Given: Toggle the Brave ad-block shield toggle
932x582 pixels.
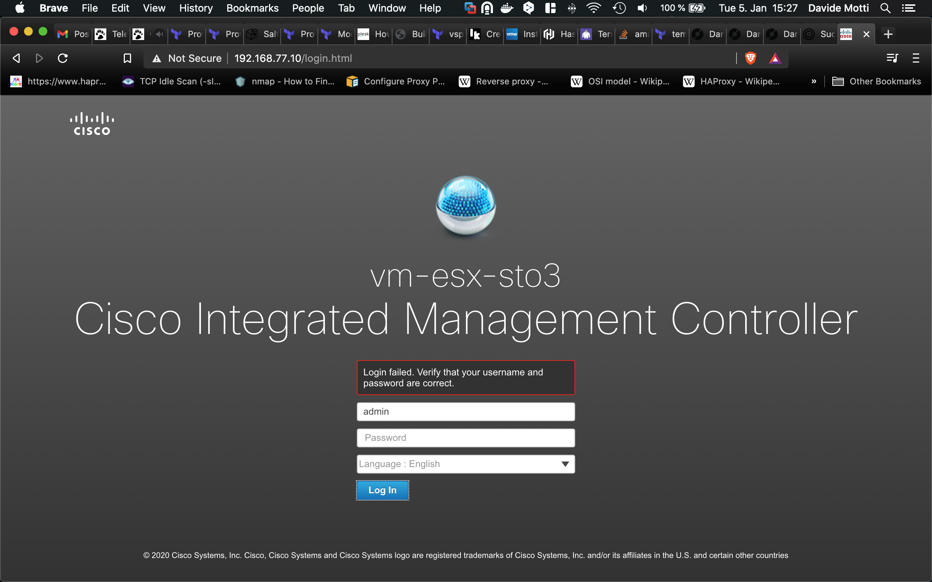Looking at the screenshot, I should 751,58.
